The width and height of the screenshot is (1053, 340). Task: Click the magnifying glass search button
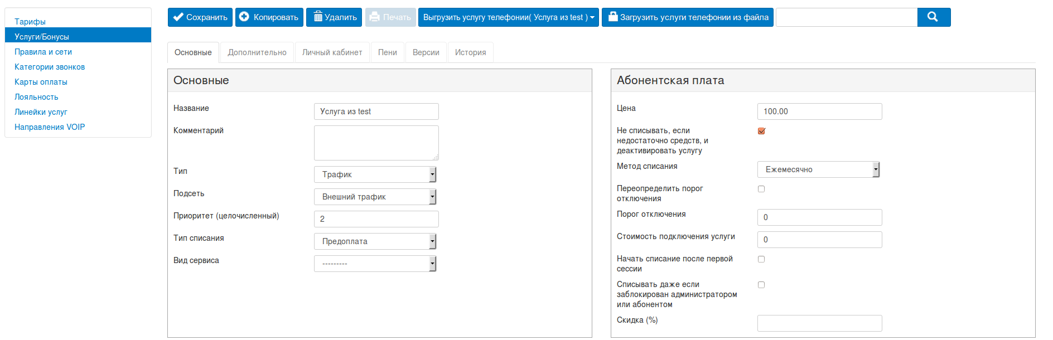coord(933,17)
